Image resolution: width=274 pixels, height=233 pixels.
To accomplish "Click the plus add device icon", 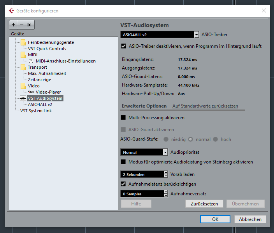I will pos(13,25).
